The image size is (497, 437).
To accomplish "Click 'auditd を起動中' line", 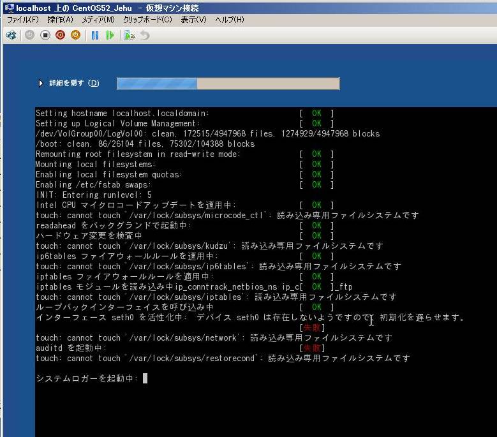I will pyautogui.click(x=71, y=348).
